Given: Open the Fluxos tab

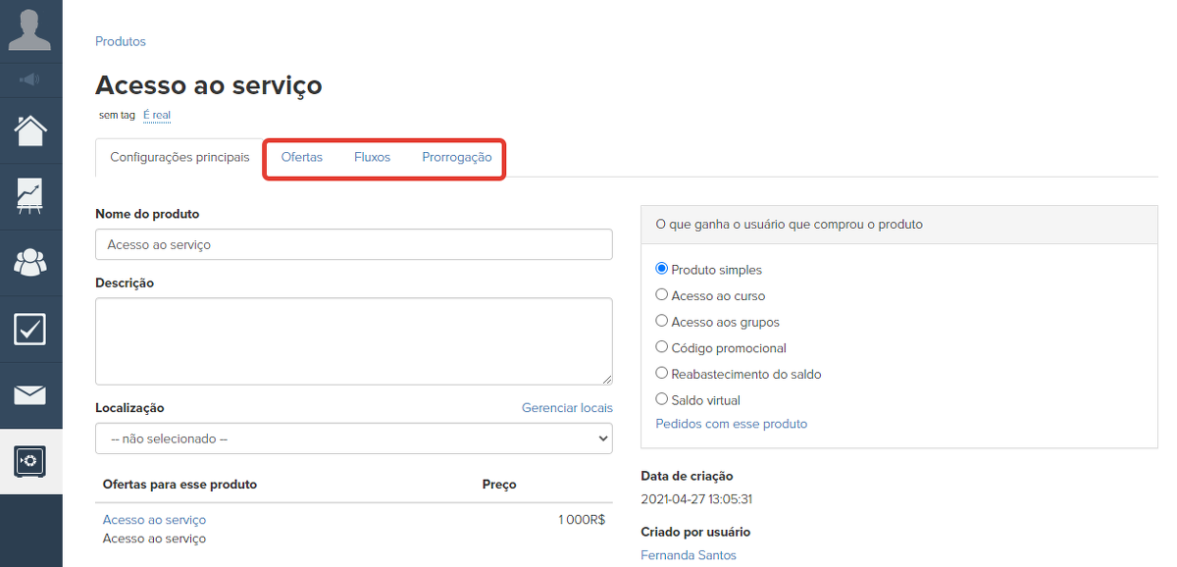Looking at the screenshot, I should click(x=372, y=157).
